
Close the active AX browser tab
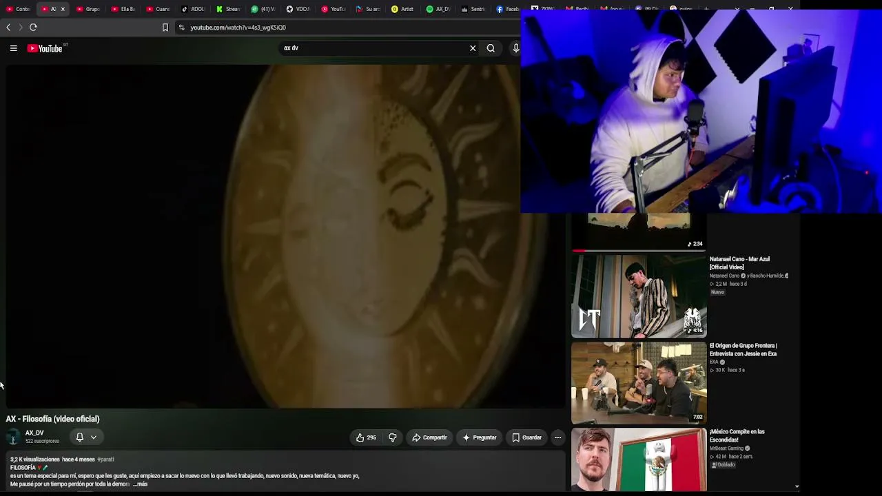click(63, 9)
